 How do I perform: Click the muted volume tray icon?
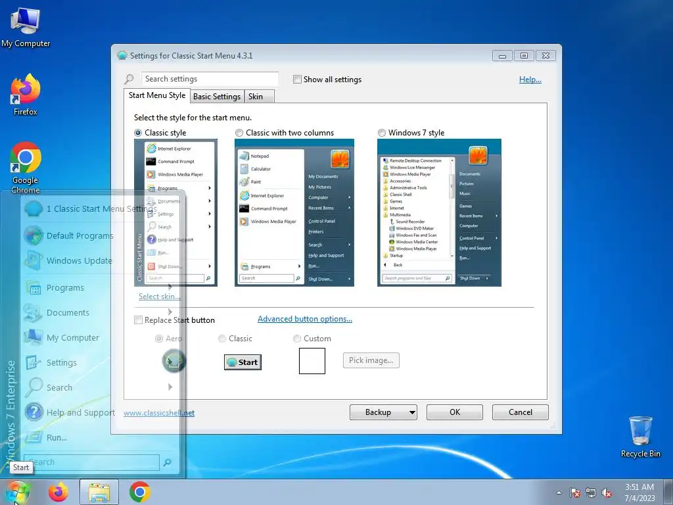click(x=607, y=493)
